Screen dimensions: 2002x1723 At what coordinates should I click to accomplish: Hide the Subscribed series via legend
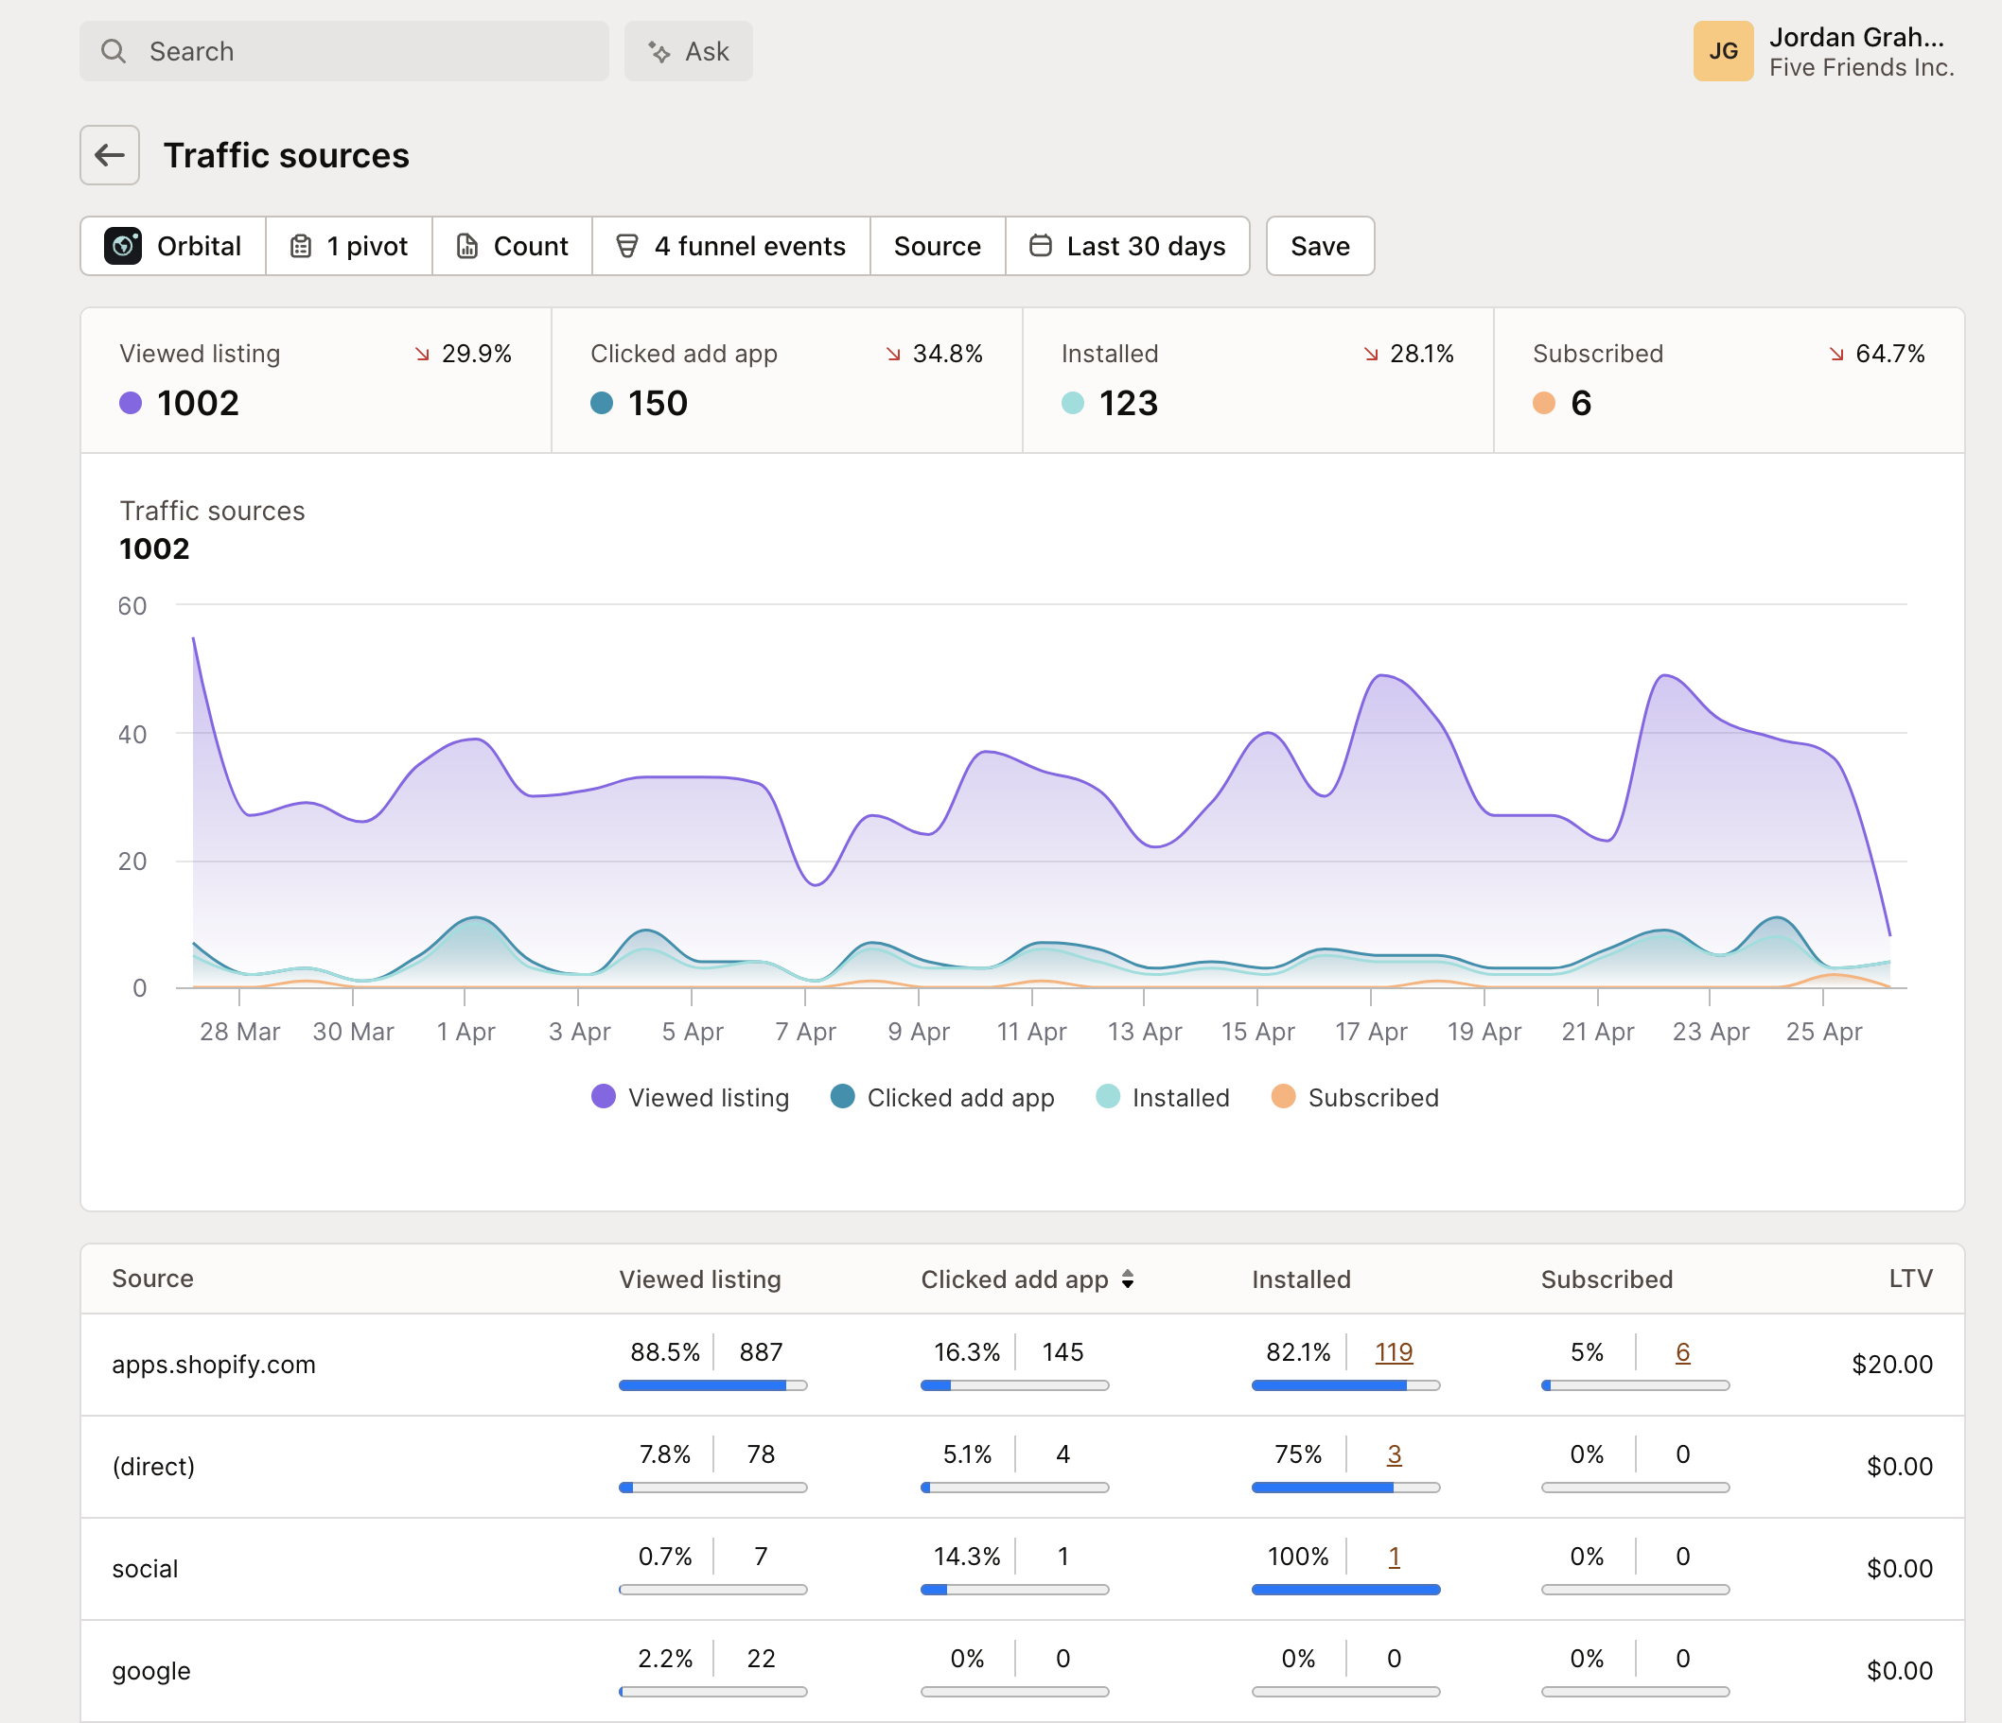[1355, 1097]
